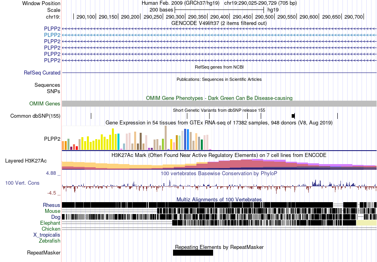377x262 pixels.
Task: Click the GENCODE V49lift37 track title
Action: pos(219,23)
